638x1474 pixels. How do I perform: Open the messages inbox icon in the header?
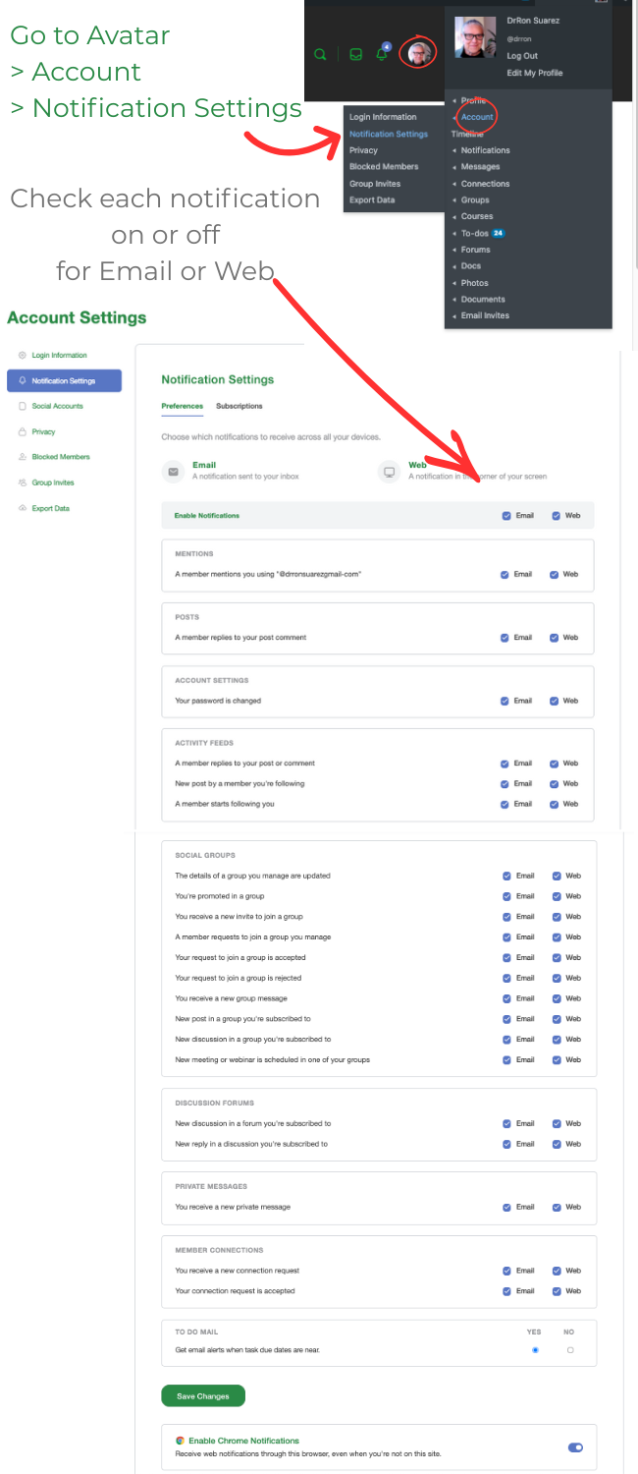tap(354, 55)
